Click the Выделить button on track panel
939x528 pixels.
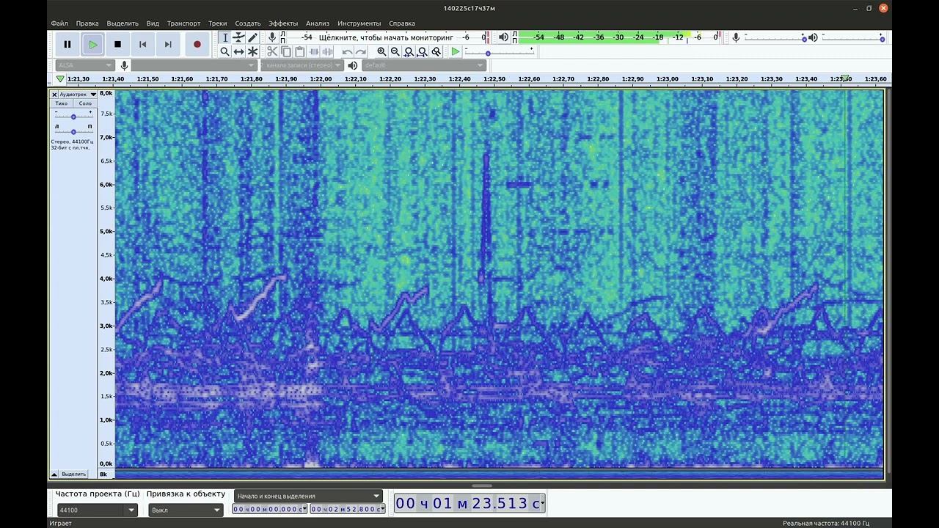[74, 474]
